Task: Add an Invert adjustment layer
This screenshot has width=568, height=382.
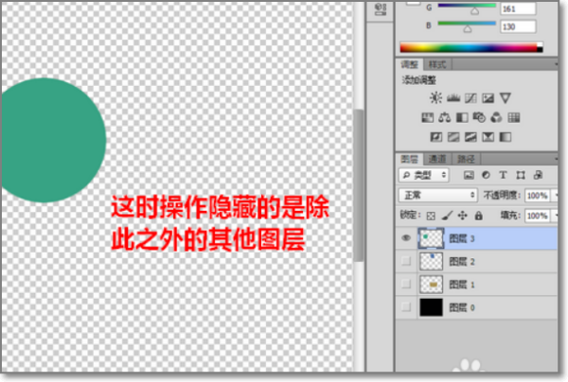Action: [435, 137]
